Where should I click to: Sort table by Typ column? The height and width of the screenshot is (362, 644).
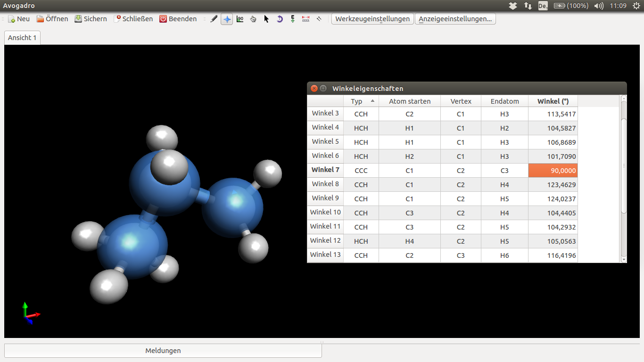click(x=361, y=101)
